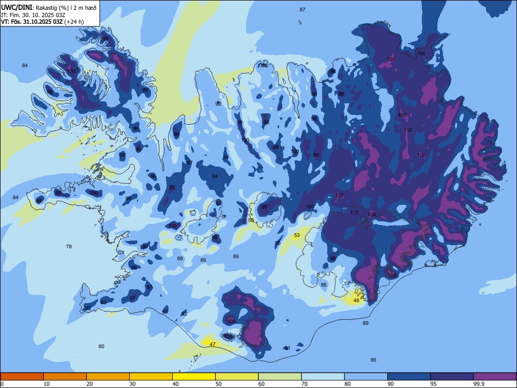Click the map humidity value 47
This screenshot has height=388, width=517.
point(212,345)
